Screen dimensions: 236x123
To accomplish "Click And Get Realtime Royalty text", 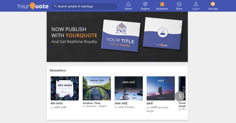I will click(x=74, y=42).
